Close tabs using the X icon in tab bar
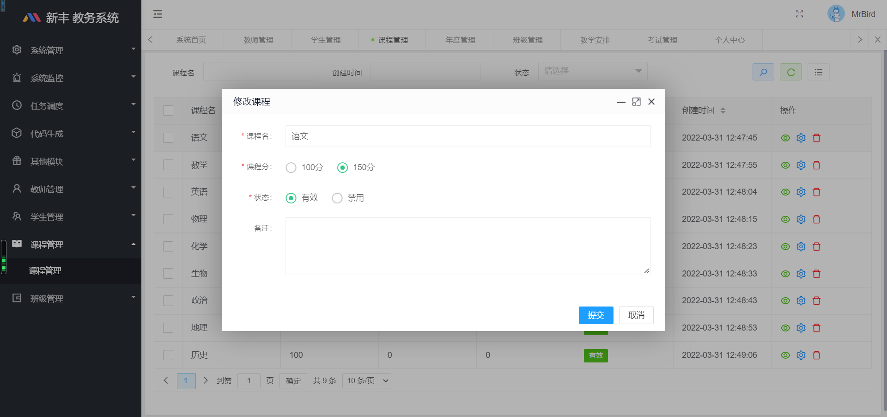Image resolution: width=887 pixels, height=417 pixels. [x=878, y=40]
